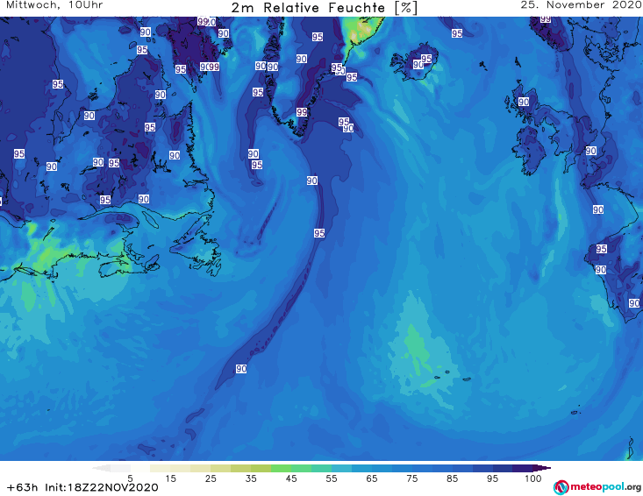Image resolution: width=643 pixels, height=496 pixels.
Task: Pick the dark purple 100% legend swatch
Action: (523, 468)
